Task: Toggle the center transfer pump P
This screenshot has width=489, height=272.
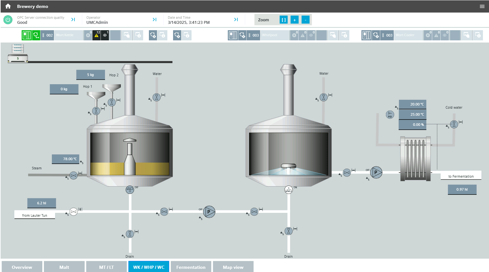Action: [x=209, y=212]
